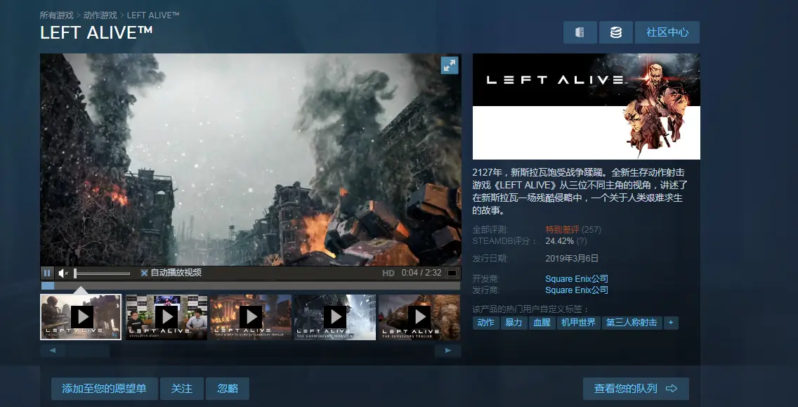Play the first highlighted trailer thumbnail

81,317
